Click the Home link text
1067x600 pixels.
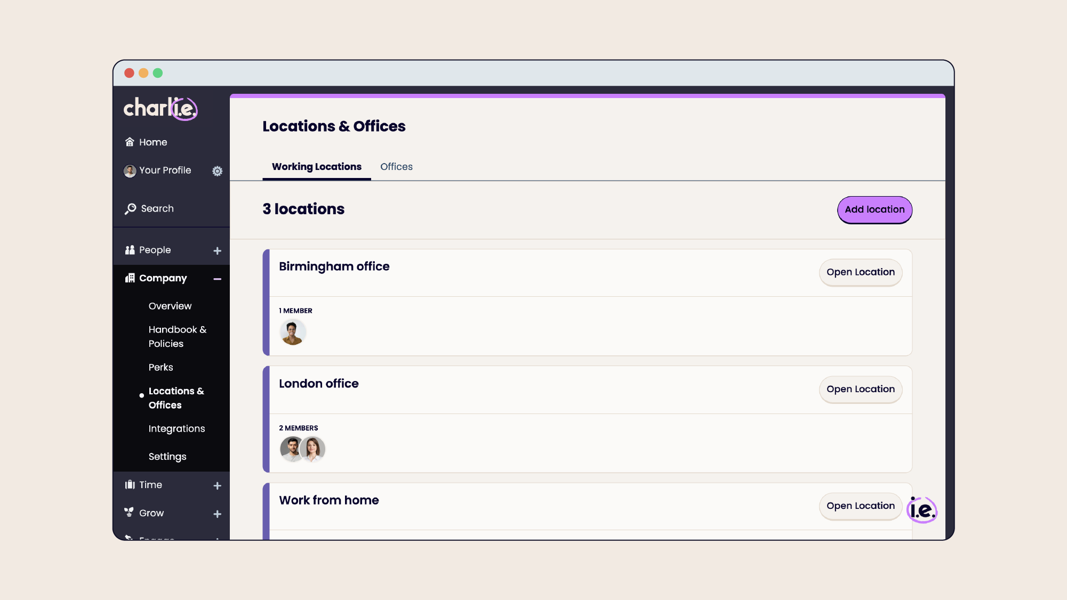[153, 142]
